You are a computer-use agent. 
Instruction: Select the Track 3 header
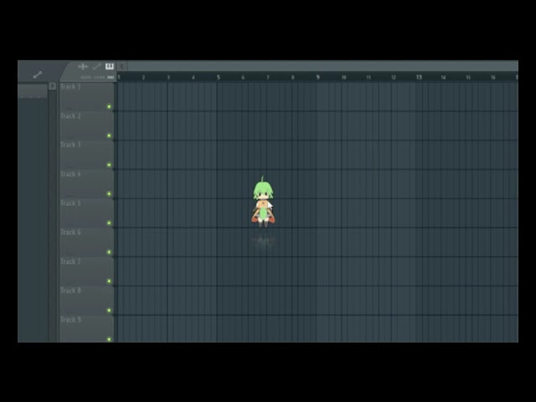tap(87, 155)
